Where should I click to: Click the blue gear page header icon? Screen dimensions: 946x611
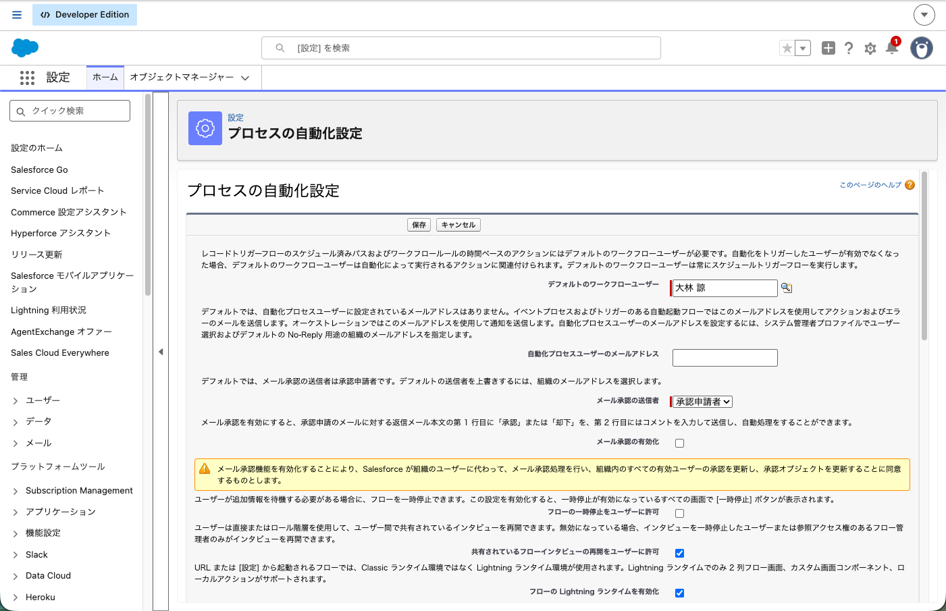[205, 128]
